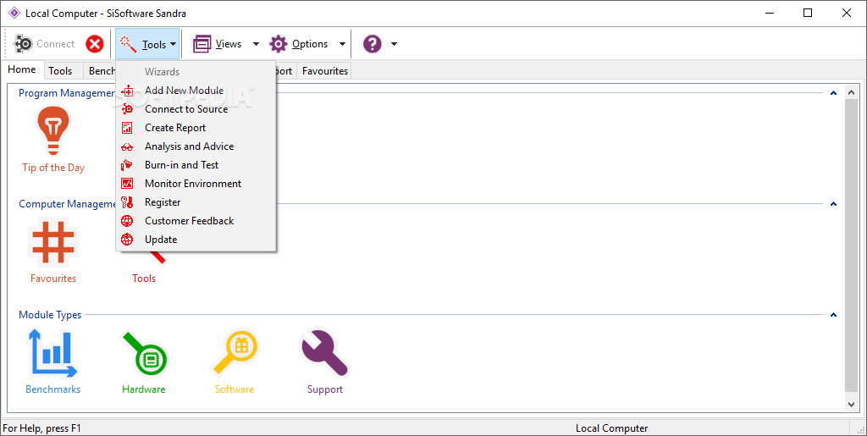The image size is (867, 436).
Task: Open the Tip of the Day lightbulb icon
Action: (x=53, y=131)
